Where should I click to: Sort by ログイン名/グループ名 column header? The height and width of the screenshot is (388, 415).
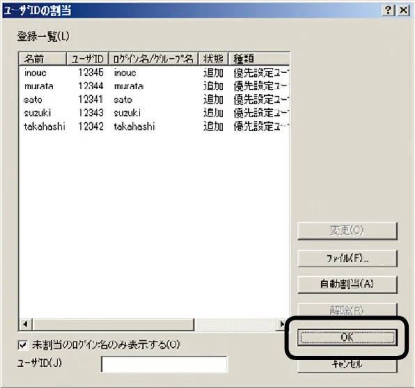coord(153,59)
